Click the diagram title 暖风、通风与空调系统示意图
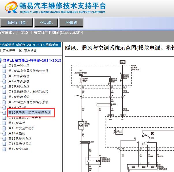Image resolution: width=174 pixels, height=172 pixels. [x=119, y=48]
